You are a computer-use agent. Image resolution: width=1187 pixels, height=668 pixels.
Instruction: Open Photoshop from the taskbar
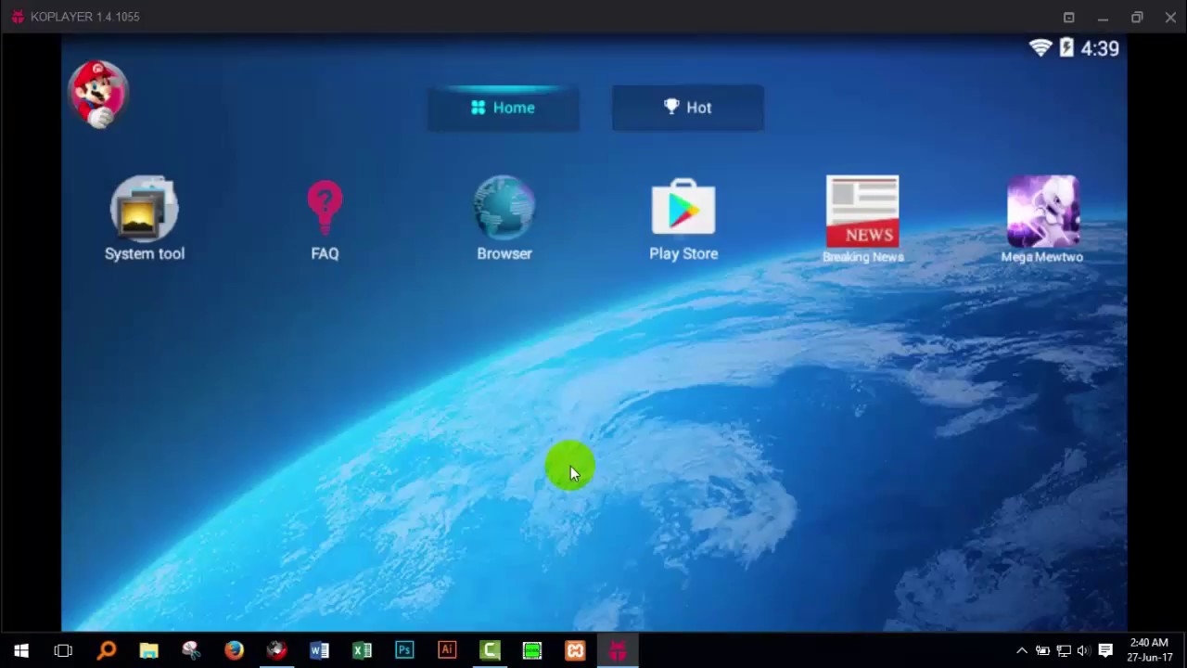tap(404, 650)
